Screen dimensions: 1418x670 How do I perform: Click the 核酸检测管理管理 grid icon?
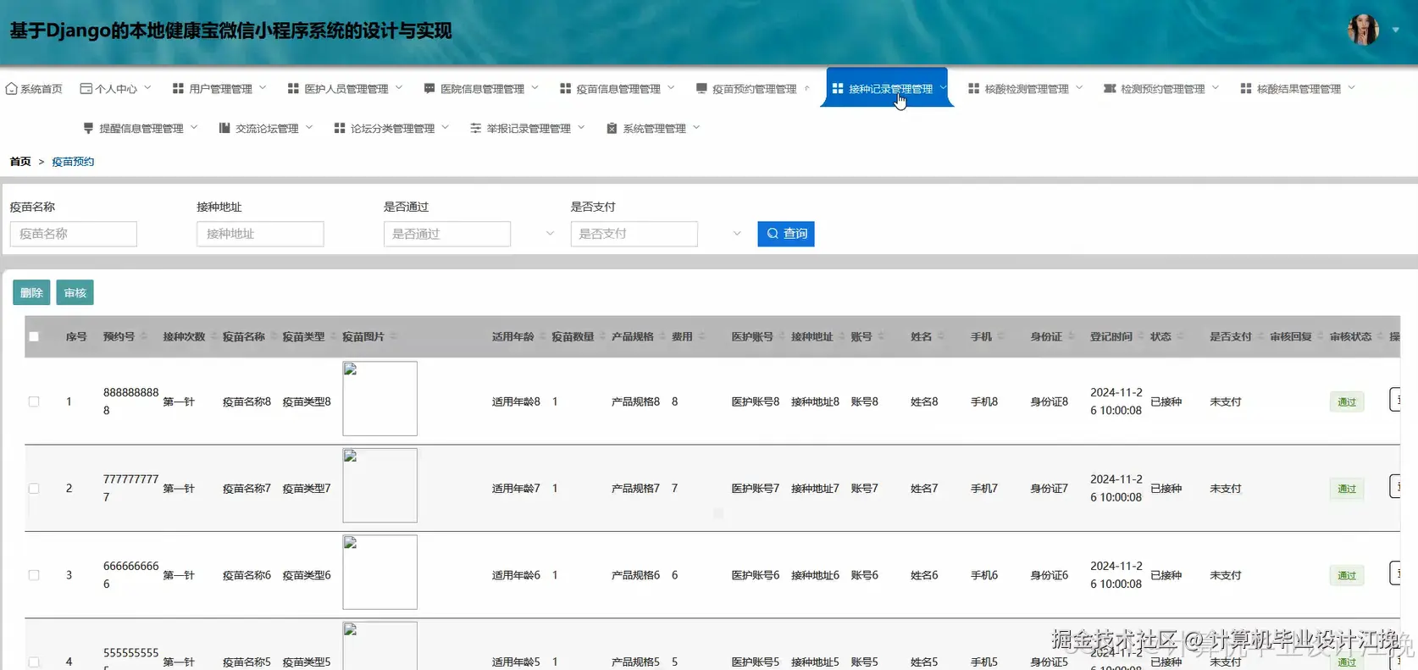973,89
